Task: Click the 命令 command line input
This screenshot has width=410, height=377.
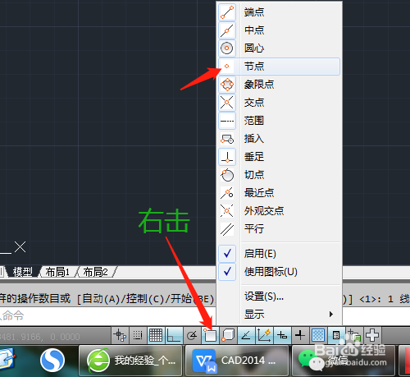Action: pyautogui.click(x=107, y=316)
